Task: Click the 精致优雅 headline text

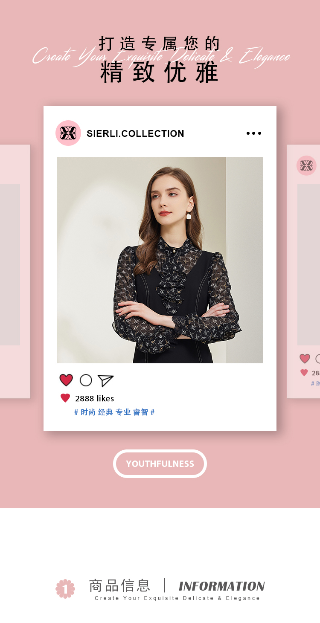Action: (160, 72)
